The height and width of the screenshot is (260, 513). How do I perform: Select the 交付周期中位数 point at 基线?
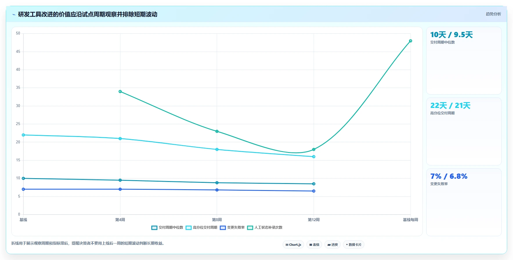24,178
